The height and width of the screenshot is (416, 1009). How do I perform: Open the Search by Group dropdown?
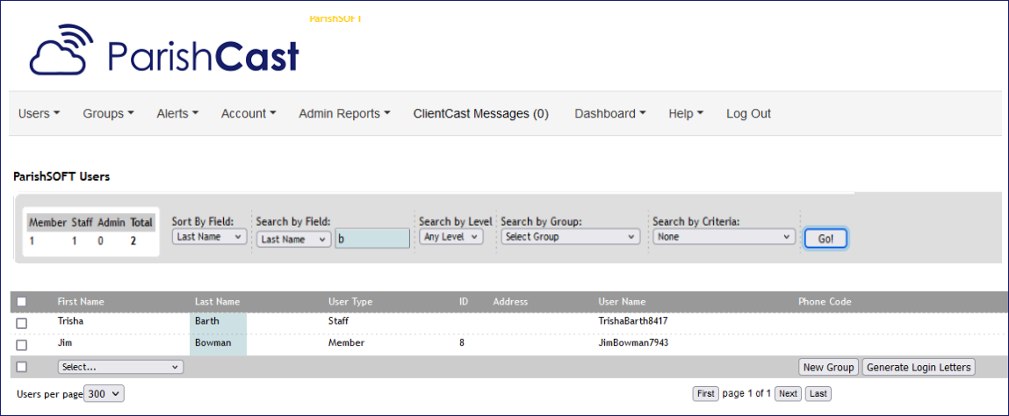pos(571,237)
